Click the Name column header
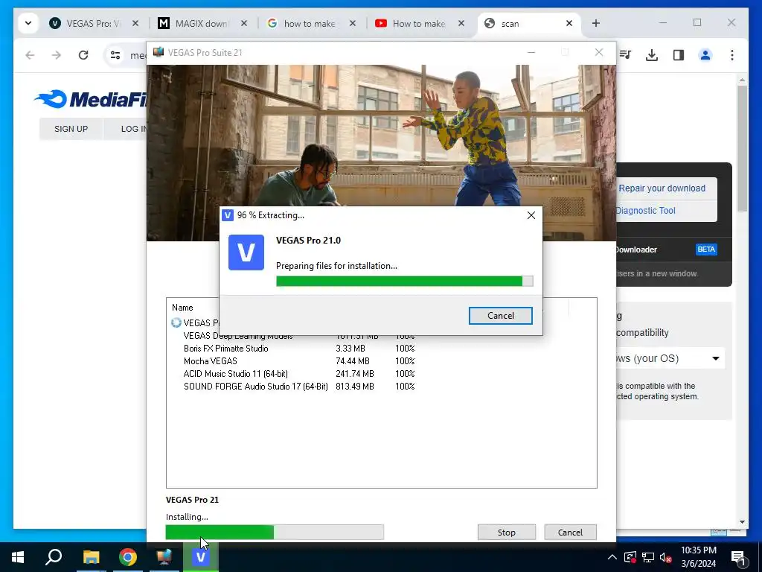 182,308
